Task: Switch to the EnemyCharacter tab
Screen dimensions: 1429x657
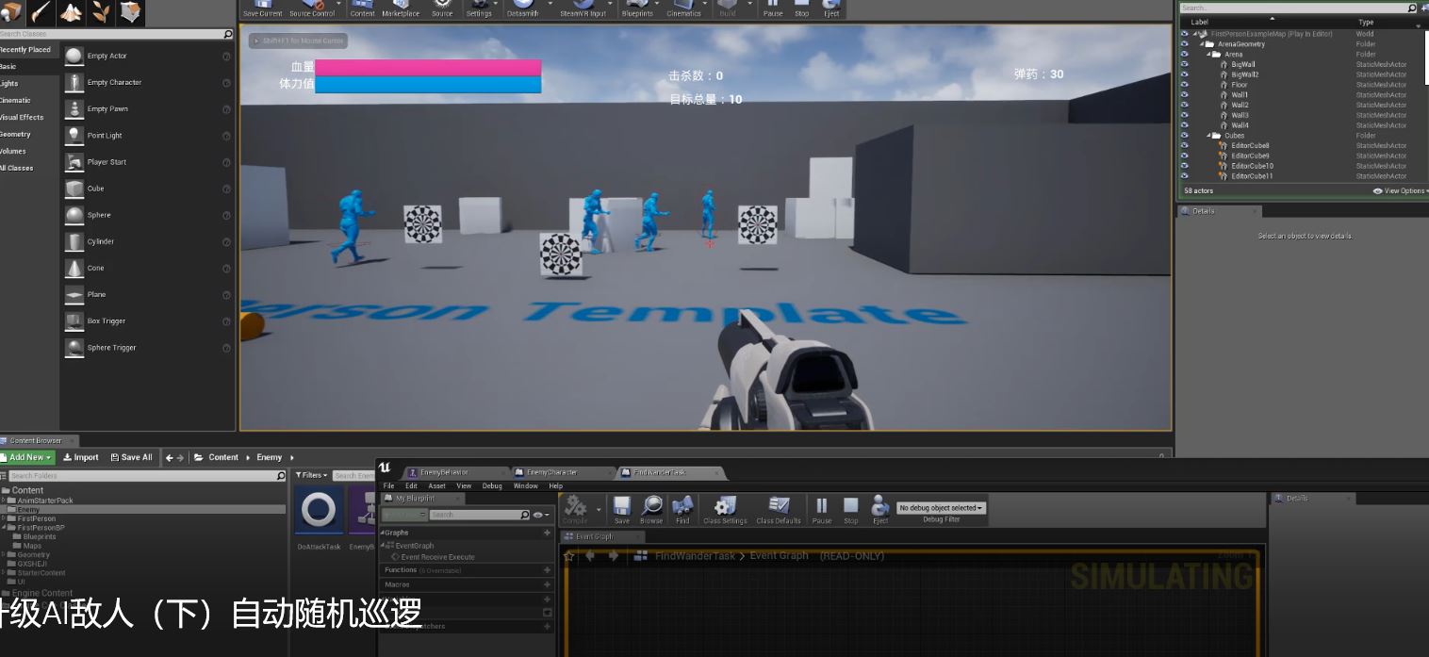Action: pyautogui.click(x=552, y=472)
